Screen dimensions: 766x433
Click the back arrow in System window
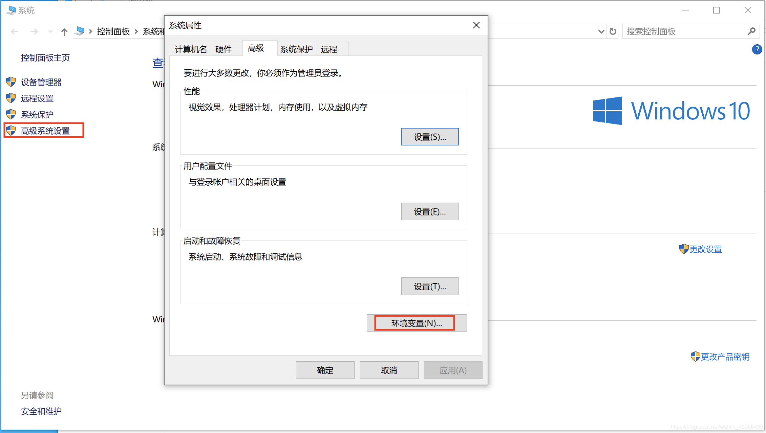(x=15, y=31)
